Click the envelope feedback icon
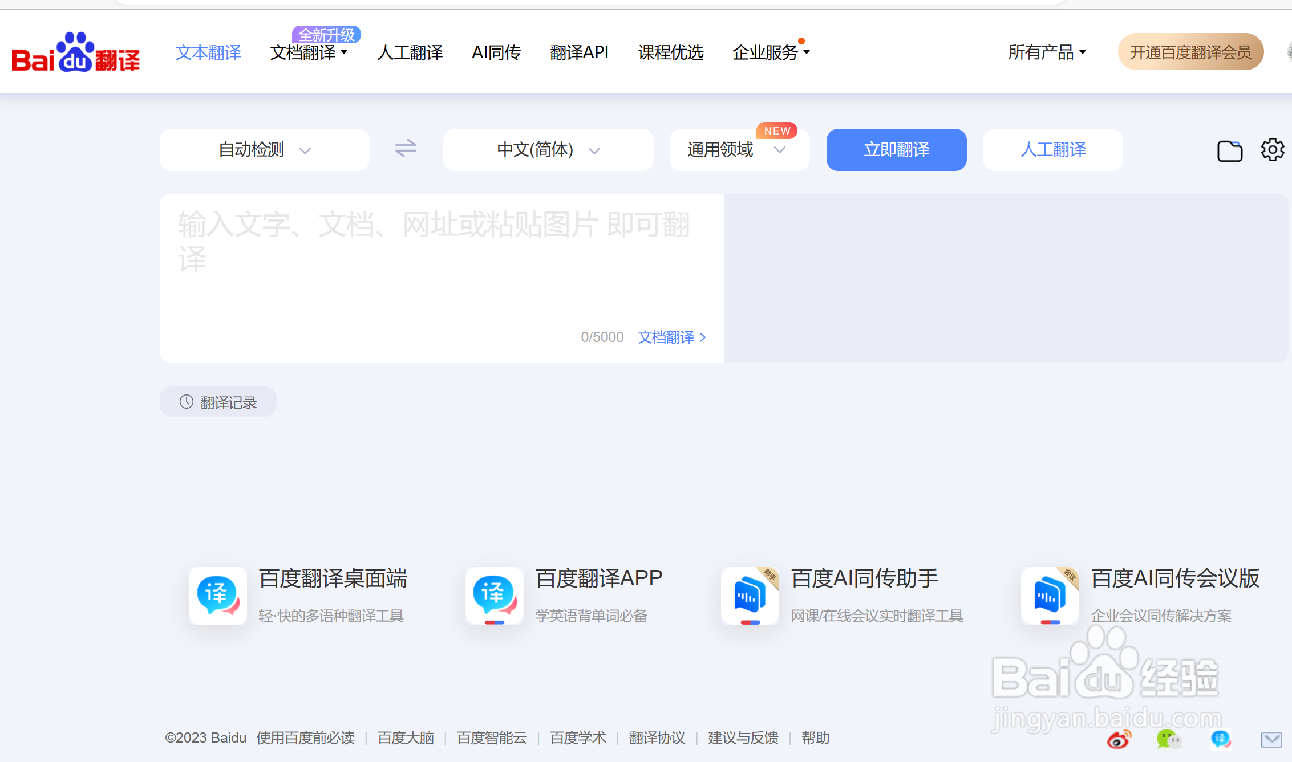Screen dimensions: 1292x762 coord(1271,740)
